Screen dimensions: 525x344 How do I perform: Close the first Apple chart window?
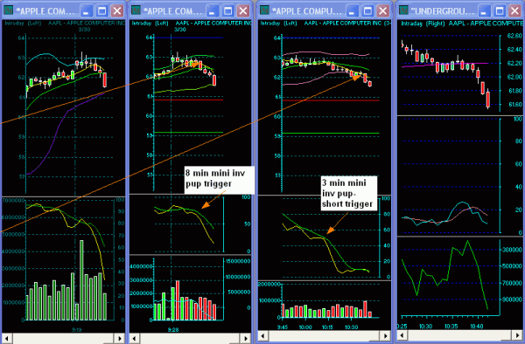(117, 11)
